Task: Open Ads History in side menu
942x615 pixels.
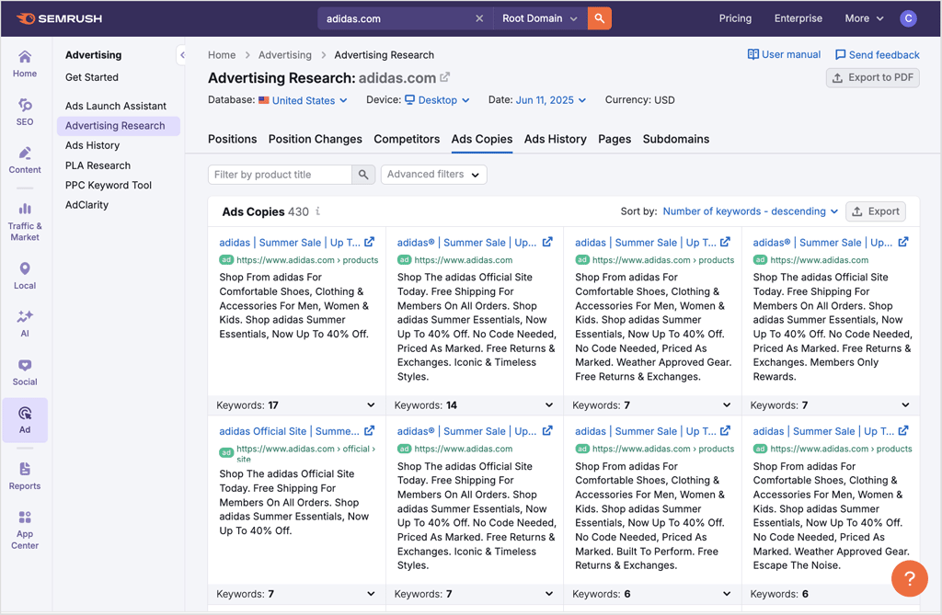Action: click(93, 145)
